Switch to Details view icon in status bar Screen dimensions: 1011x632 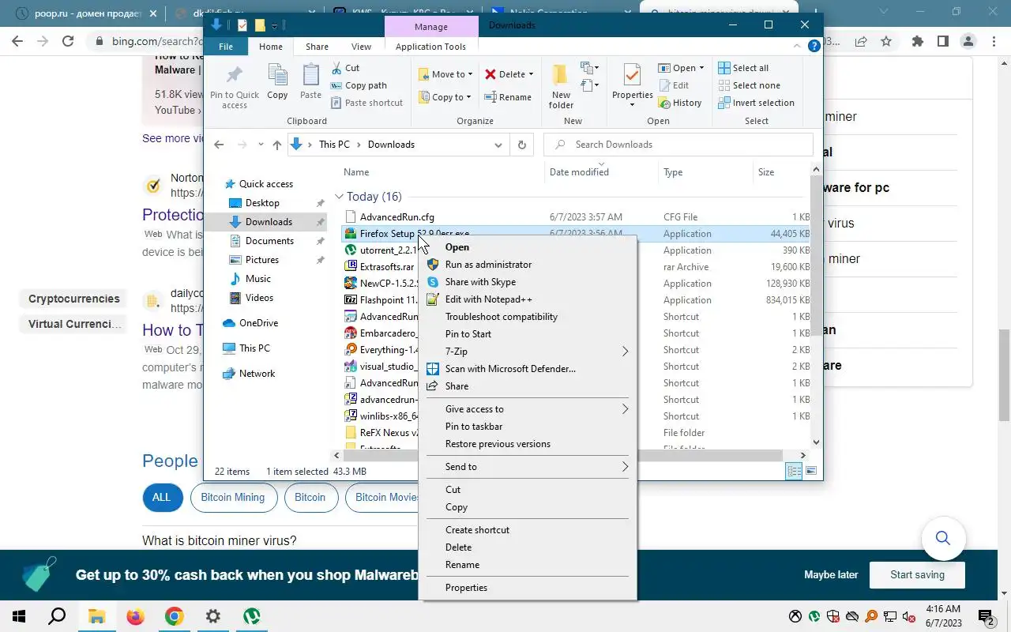click(794, 472)
